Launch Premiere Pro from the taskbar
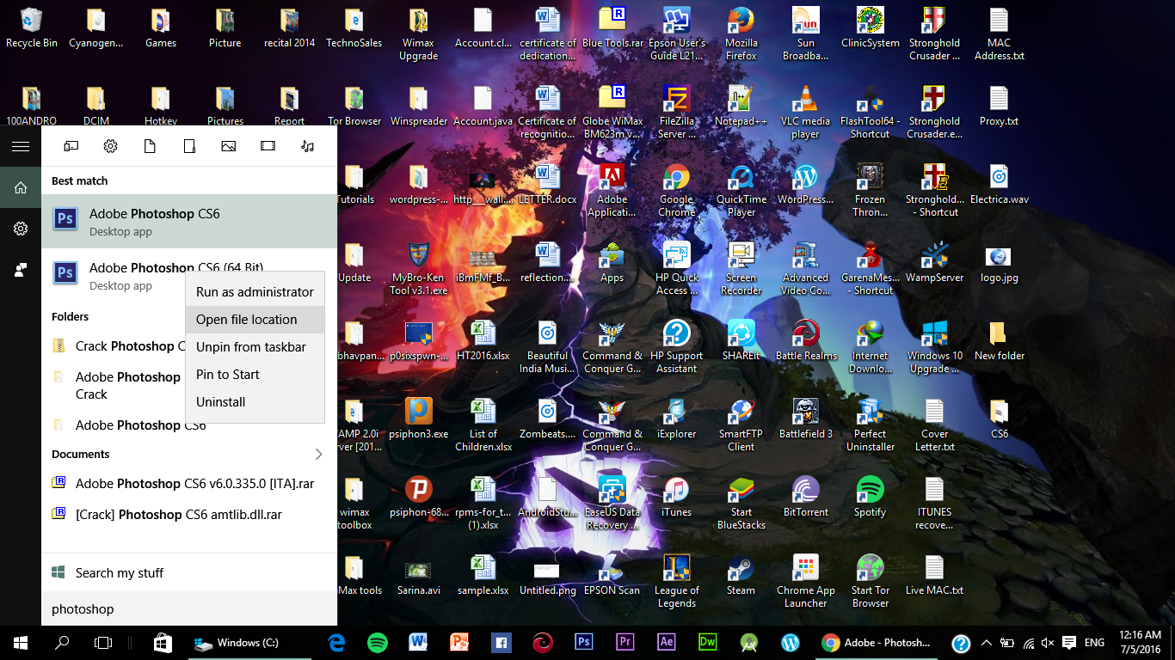The height and width of the screenshot is (660, 1175). pyautogui.click(x=625, y=643)
